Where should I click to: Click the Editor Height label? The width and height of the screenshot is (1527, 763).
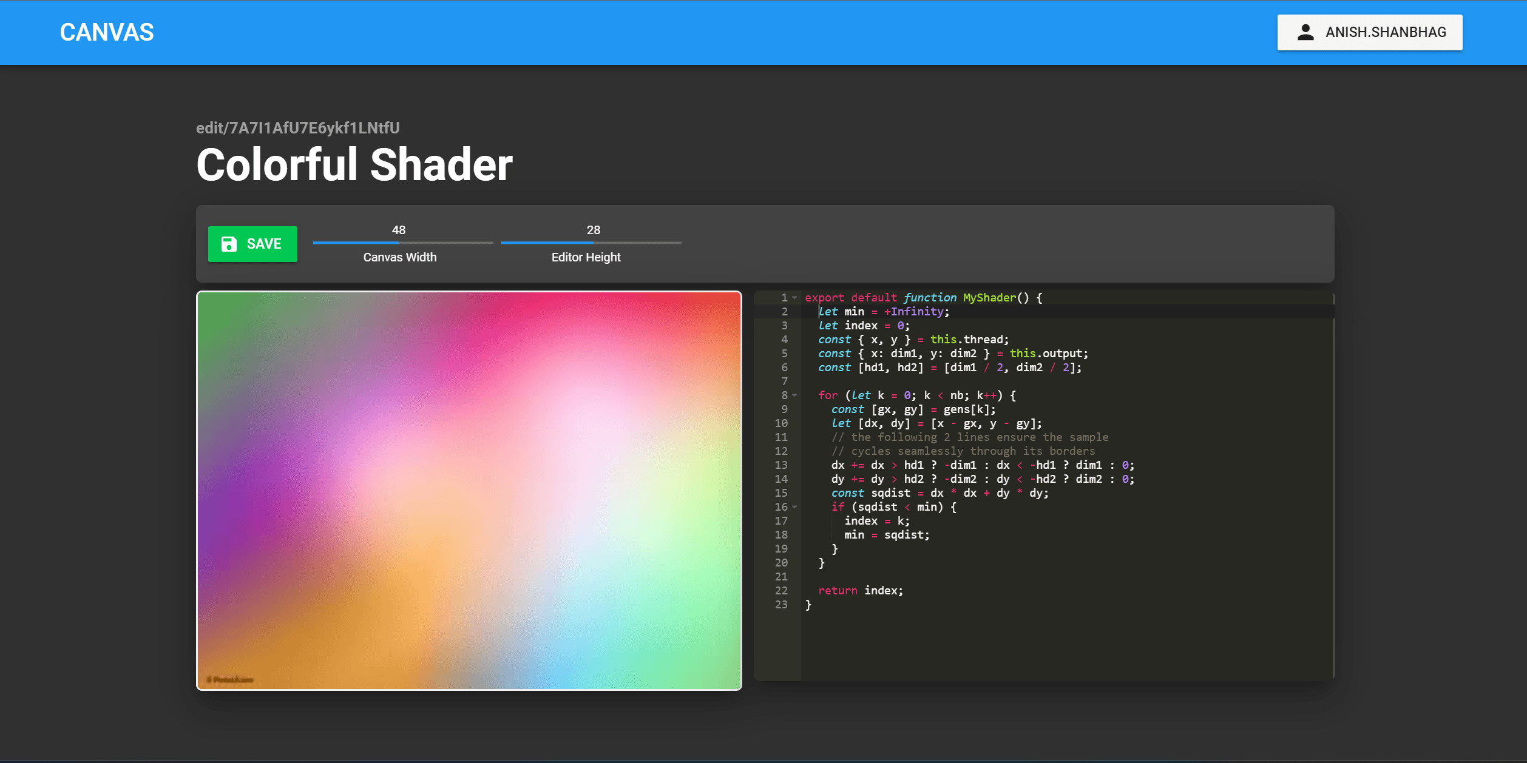tap(586, 257)
